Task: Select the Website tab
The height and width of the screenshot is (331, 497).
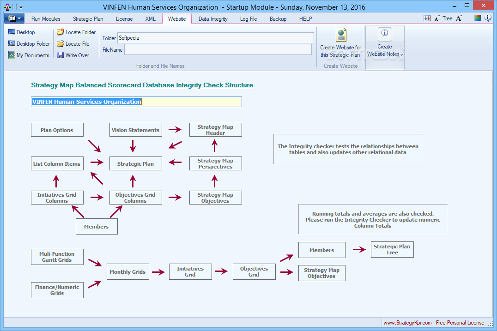Action: [x=177, y=18]
